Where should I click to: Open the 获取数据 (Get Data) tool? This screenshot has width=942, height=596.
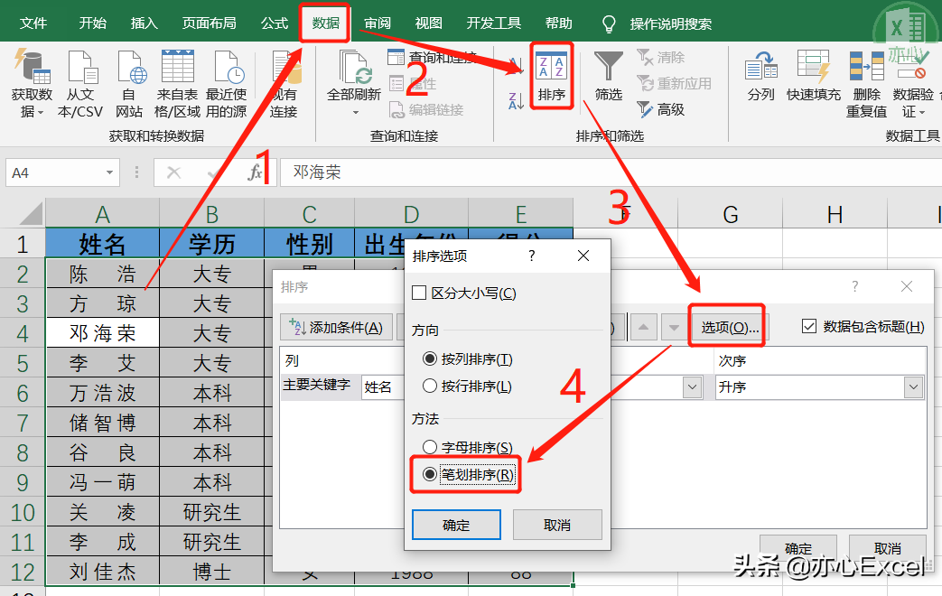click(x=32, y=84)
